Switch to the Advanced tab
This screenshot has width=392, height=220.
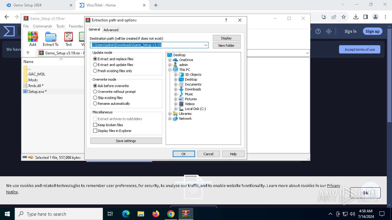(x=111, y=30)
